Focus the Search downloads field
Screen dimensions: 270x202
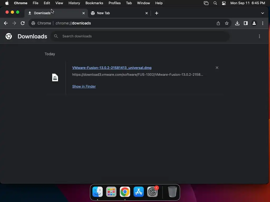tap(140, 36)
